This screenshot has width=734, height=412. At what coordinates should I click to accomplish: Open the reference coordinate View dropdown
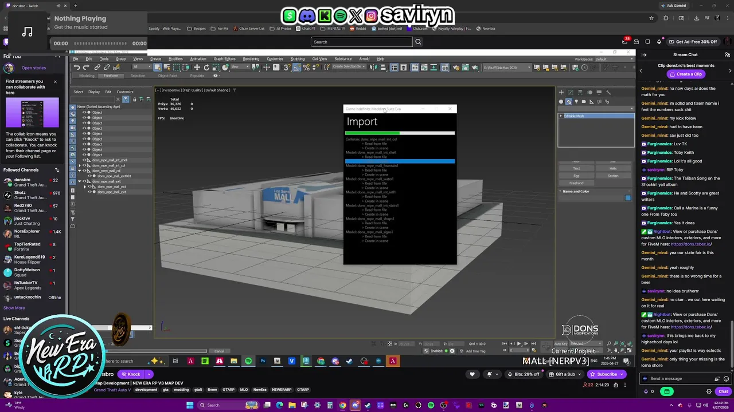240,66
